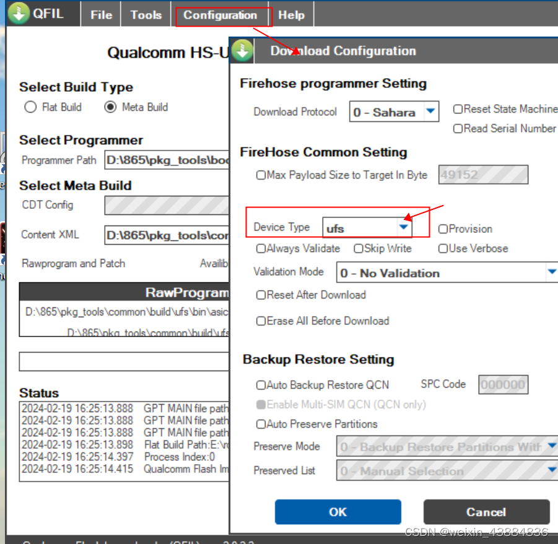This screenshot has height=544, width=558.
Task: Enable Auto Backup Restore QCN
Action: (261, 385)
